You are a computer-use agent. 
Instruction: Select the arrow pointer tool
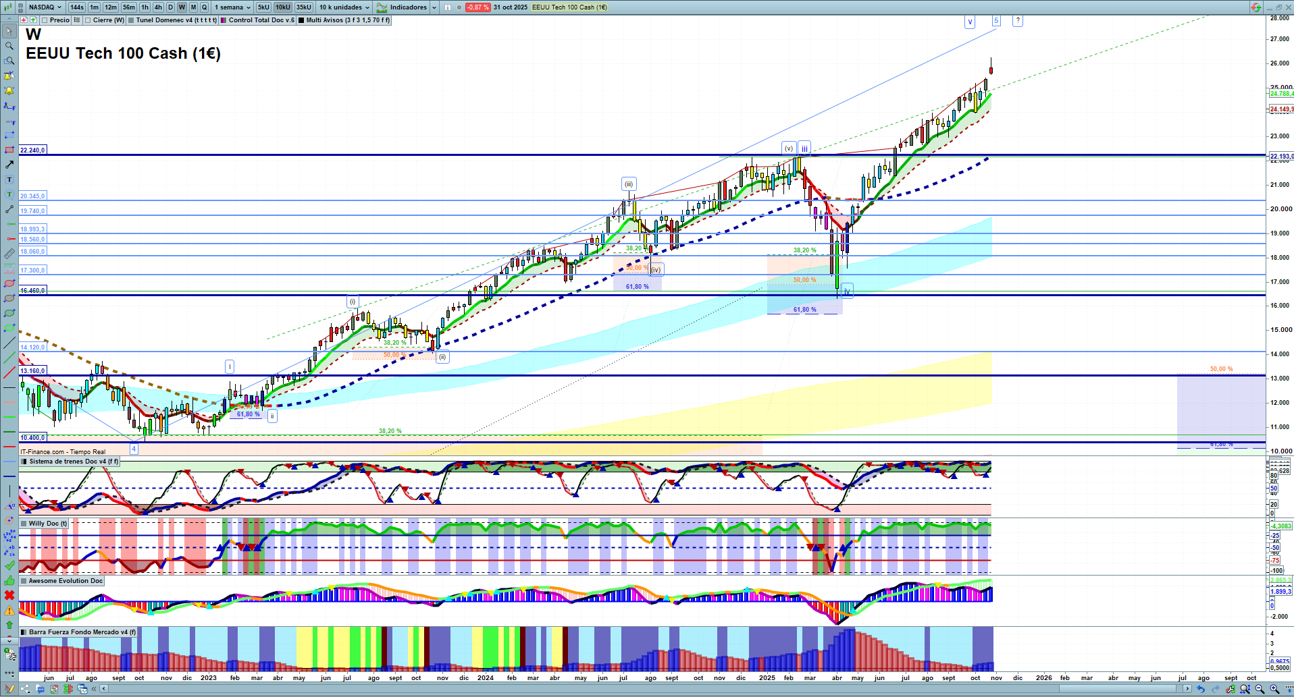point(9,31)
